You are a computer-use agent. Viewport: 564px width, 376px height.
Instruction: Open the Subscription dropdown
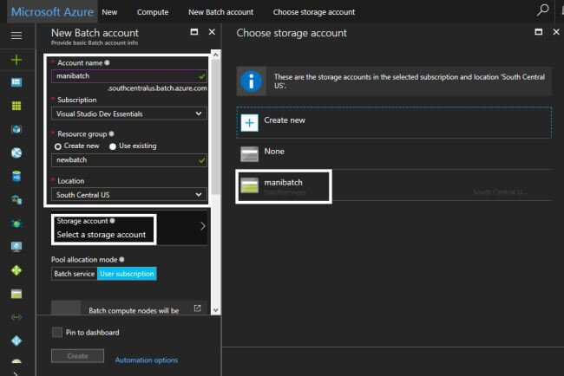[129, 113]
